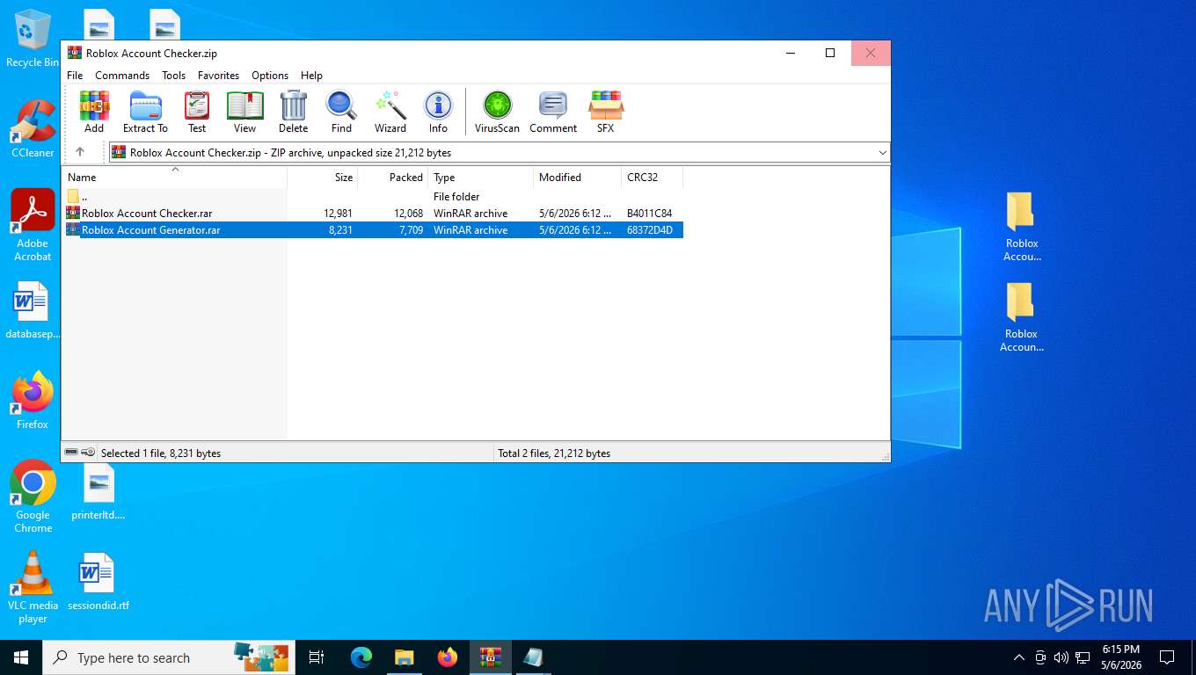Show hidden system tray icons
Image resolution: width=1196 pixels, height=675 pixels.
1019,657
